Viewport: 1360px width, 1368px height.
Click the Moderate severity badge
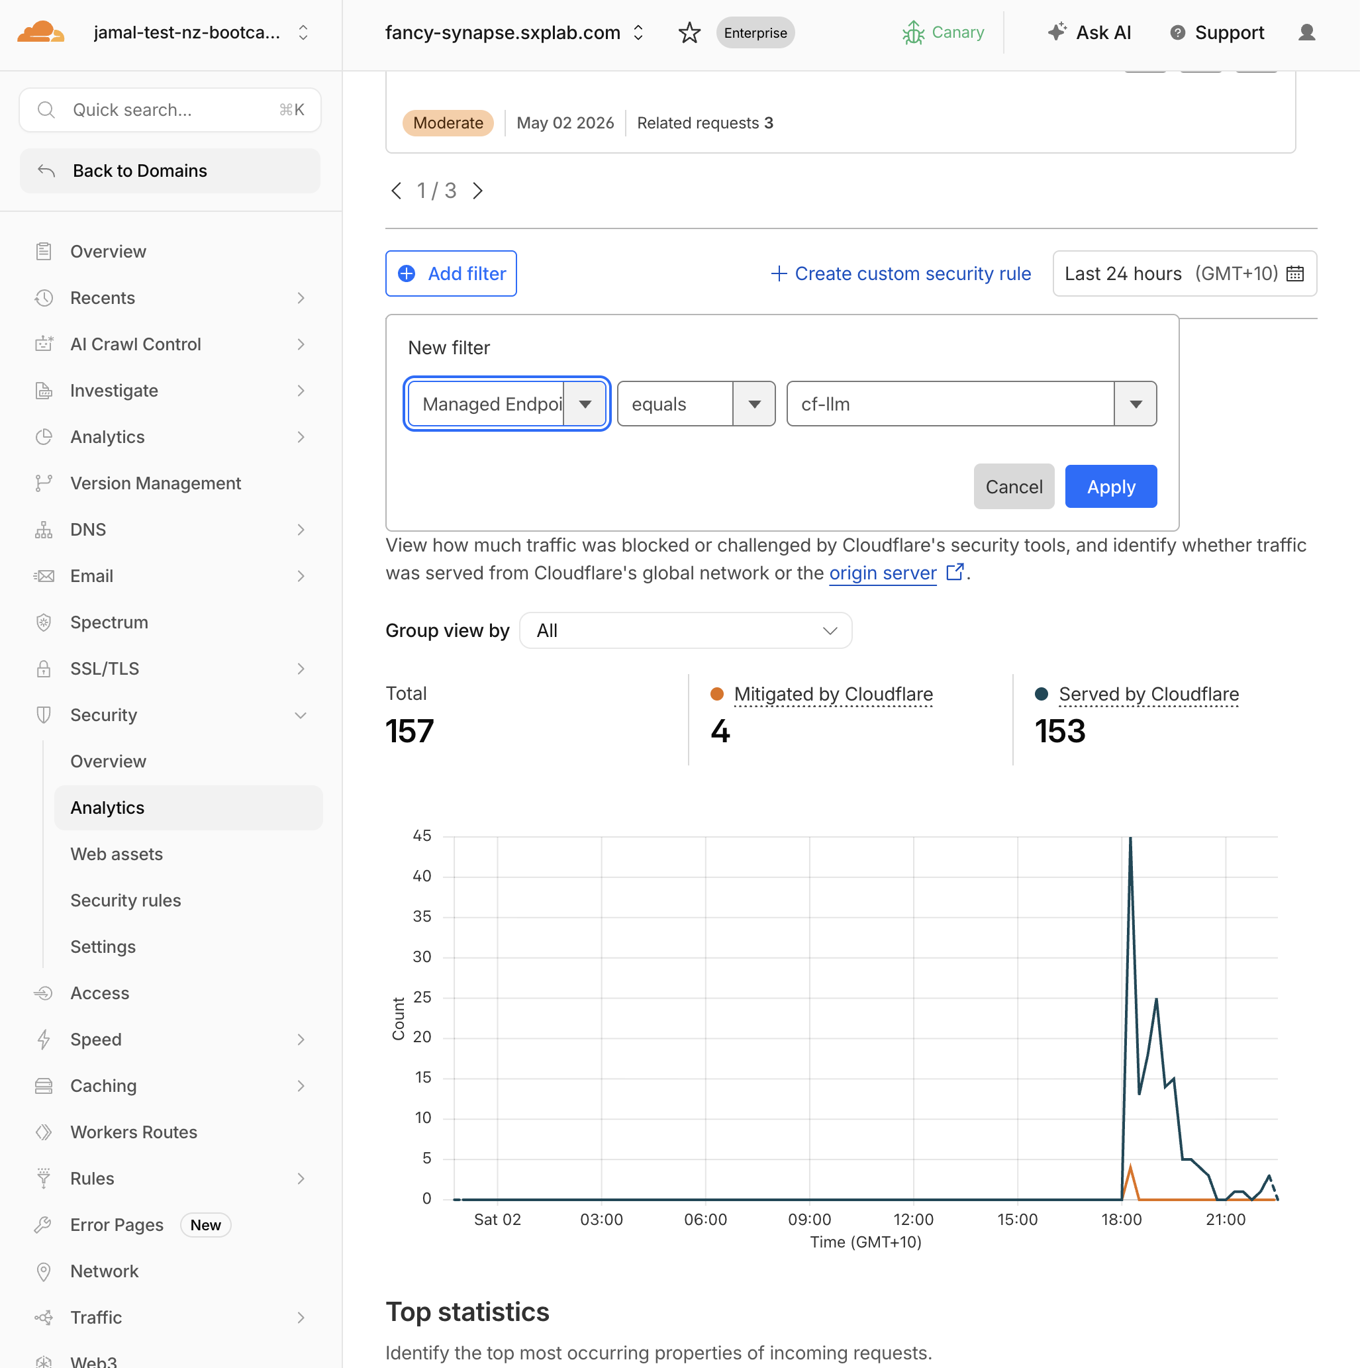448,123
